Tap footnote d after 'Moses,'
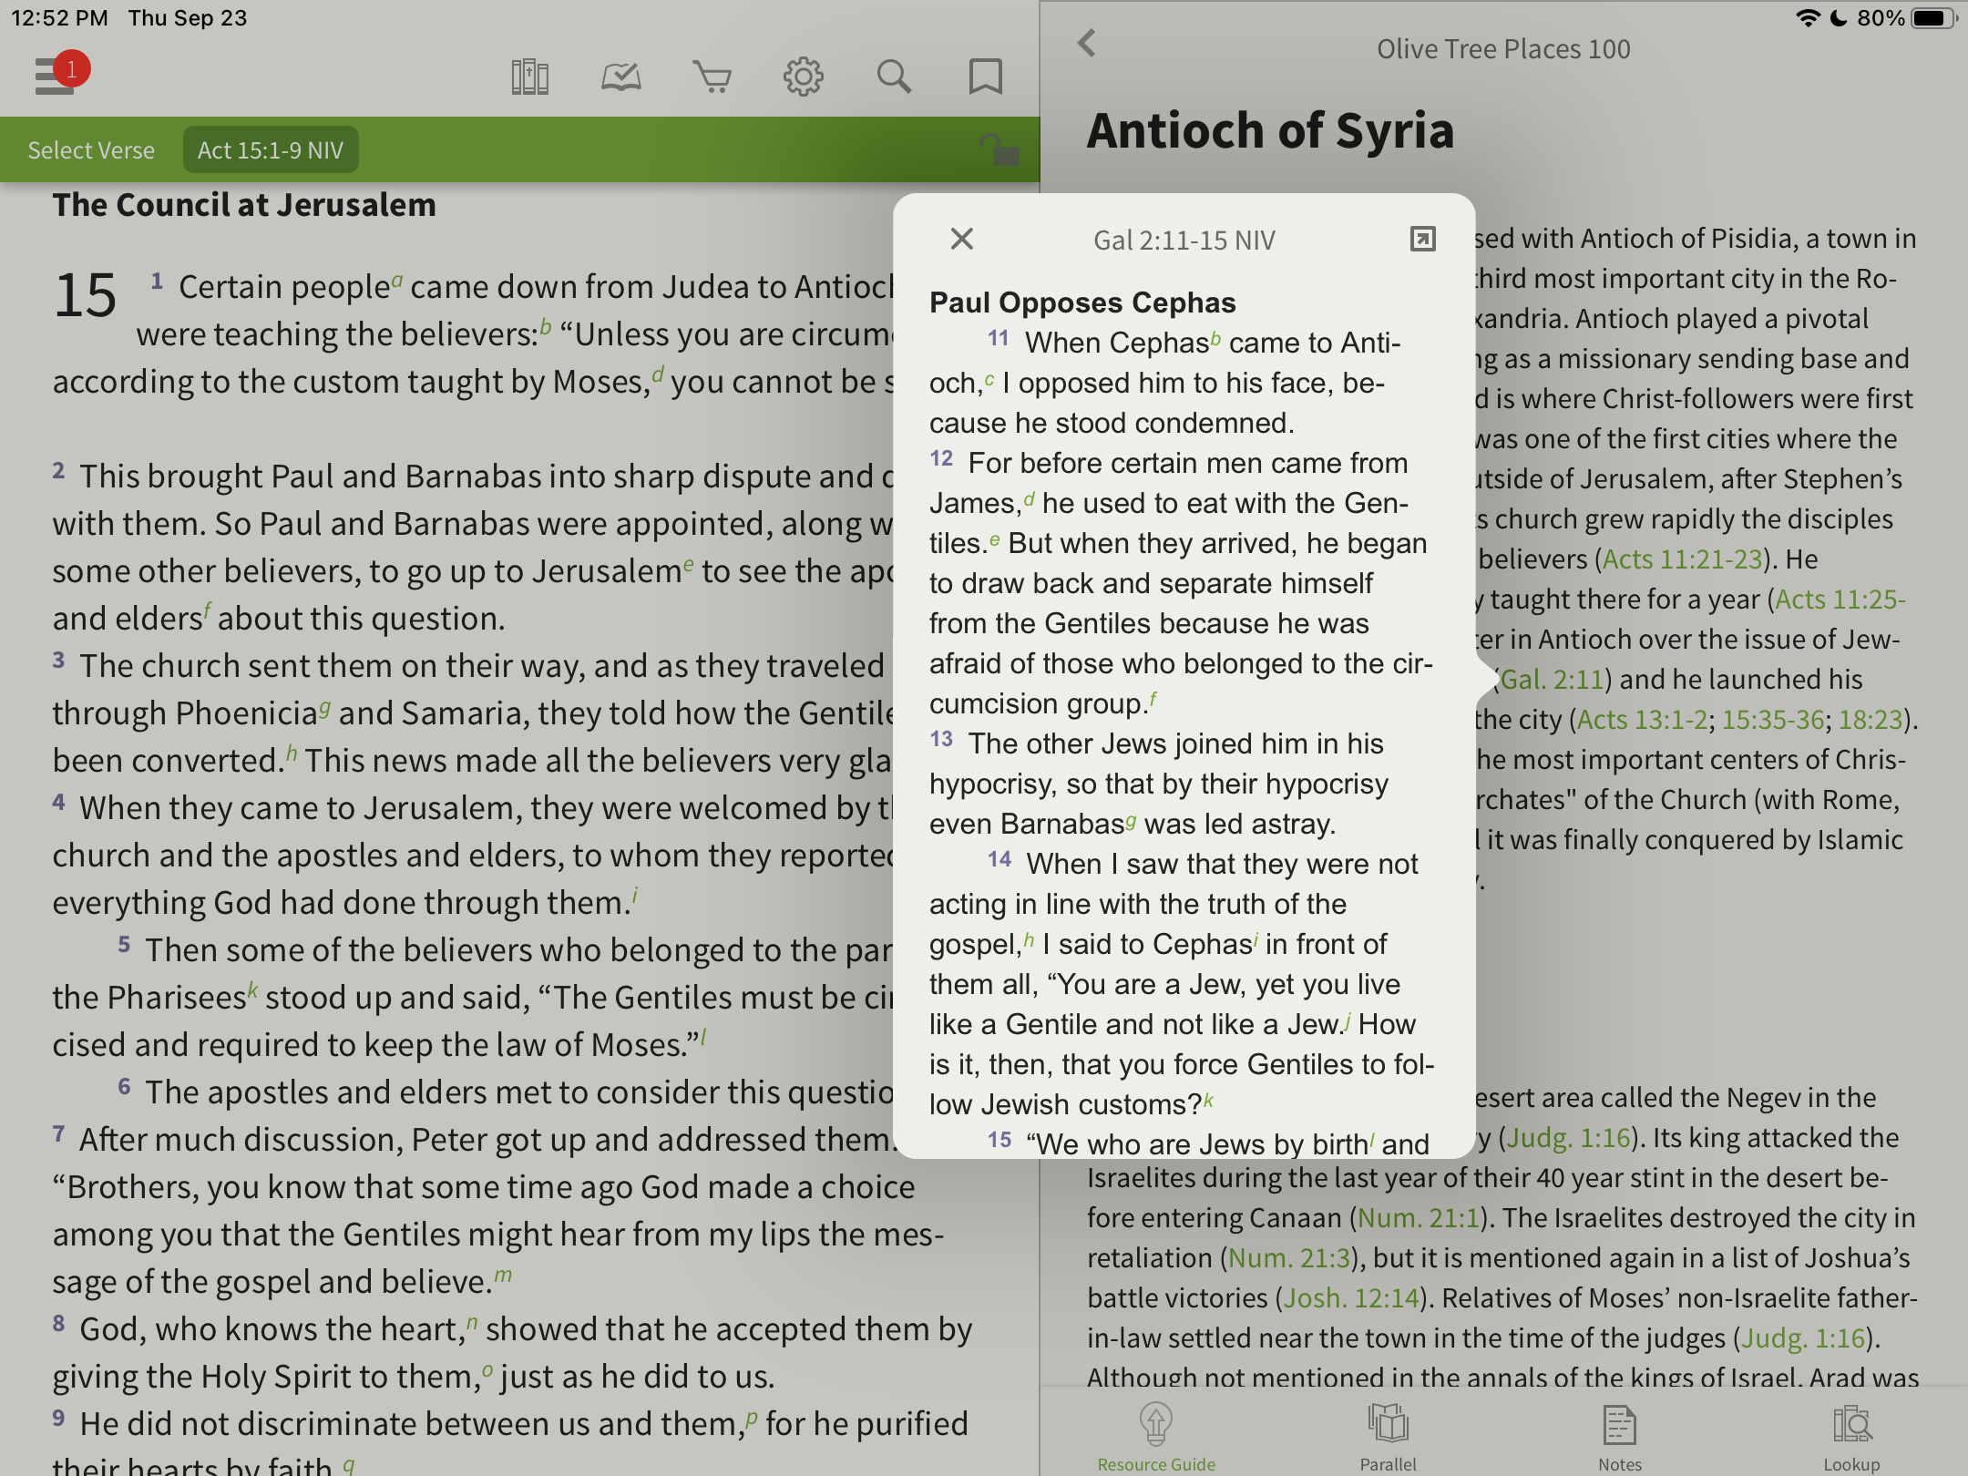 tap(658, 374)
